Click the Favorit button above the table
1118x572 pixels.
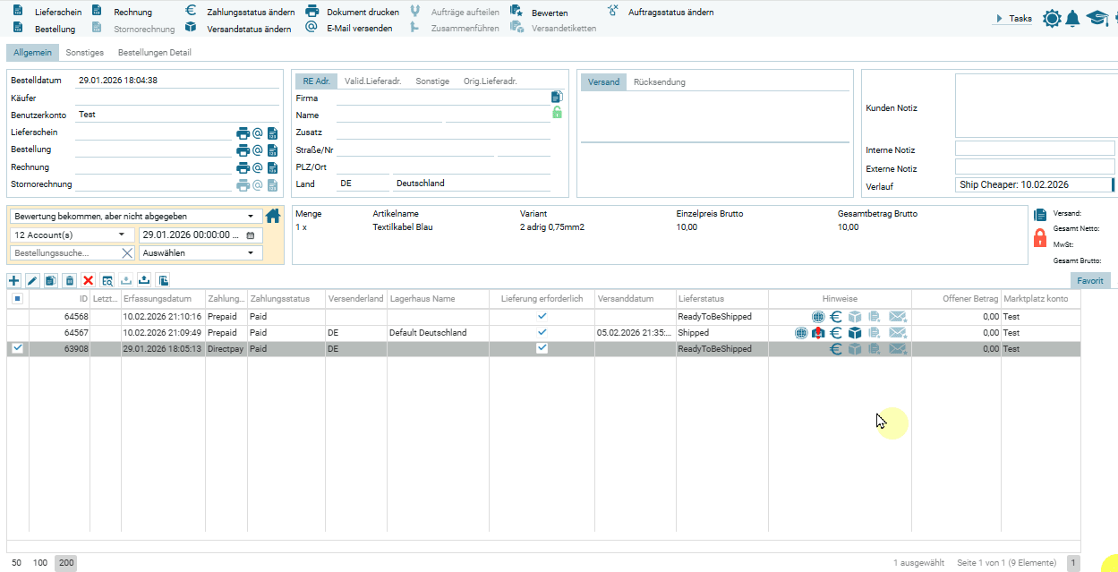click(x=1089, y=281)
